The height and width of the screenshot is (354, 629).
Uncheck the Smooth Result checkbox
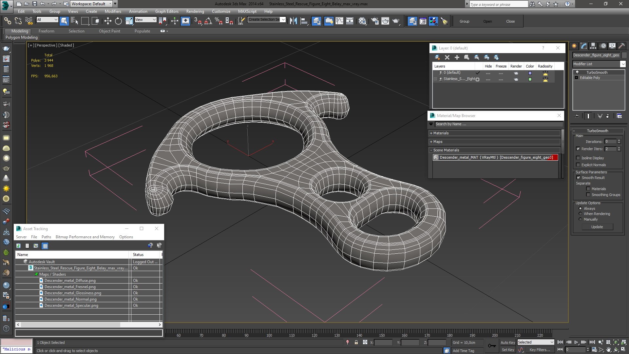[578, 178]
